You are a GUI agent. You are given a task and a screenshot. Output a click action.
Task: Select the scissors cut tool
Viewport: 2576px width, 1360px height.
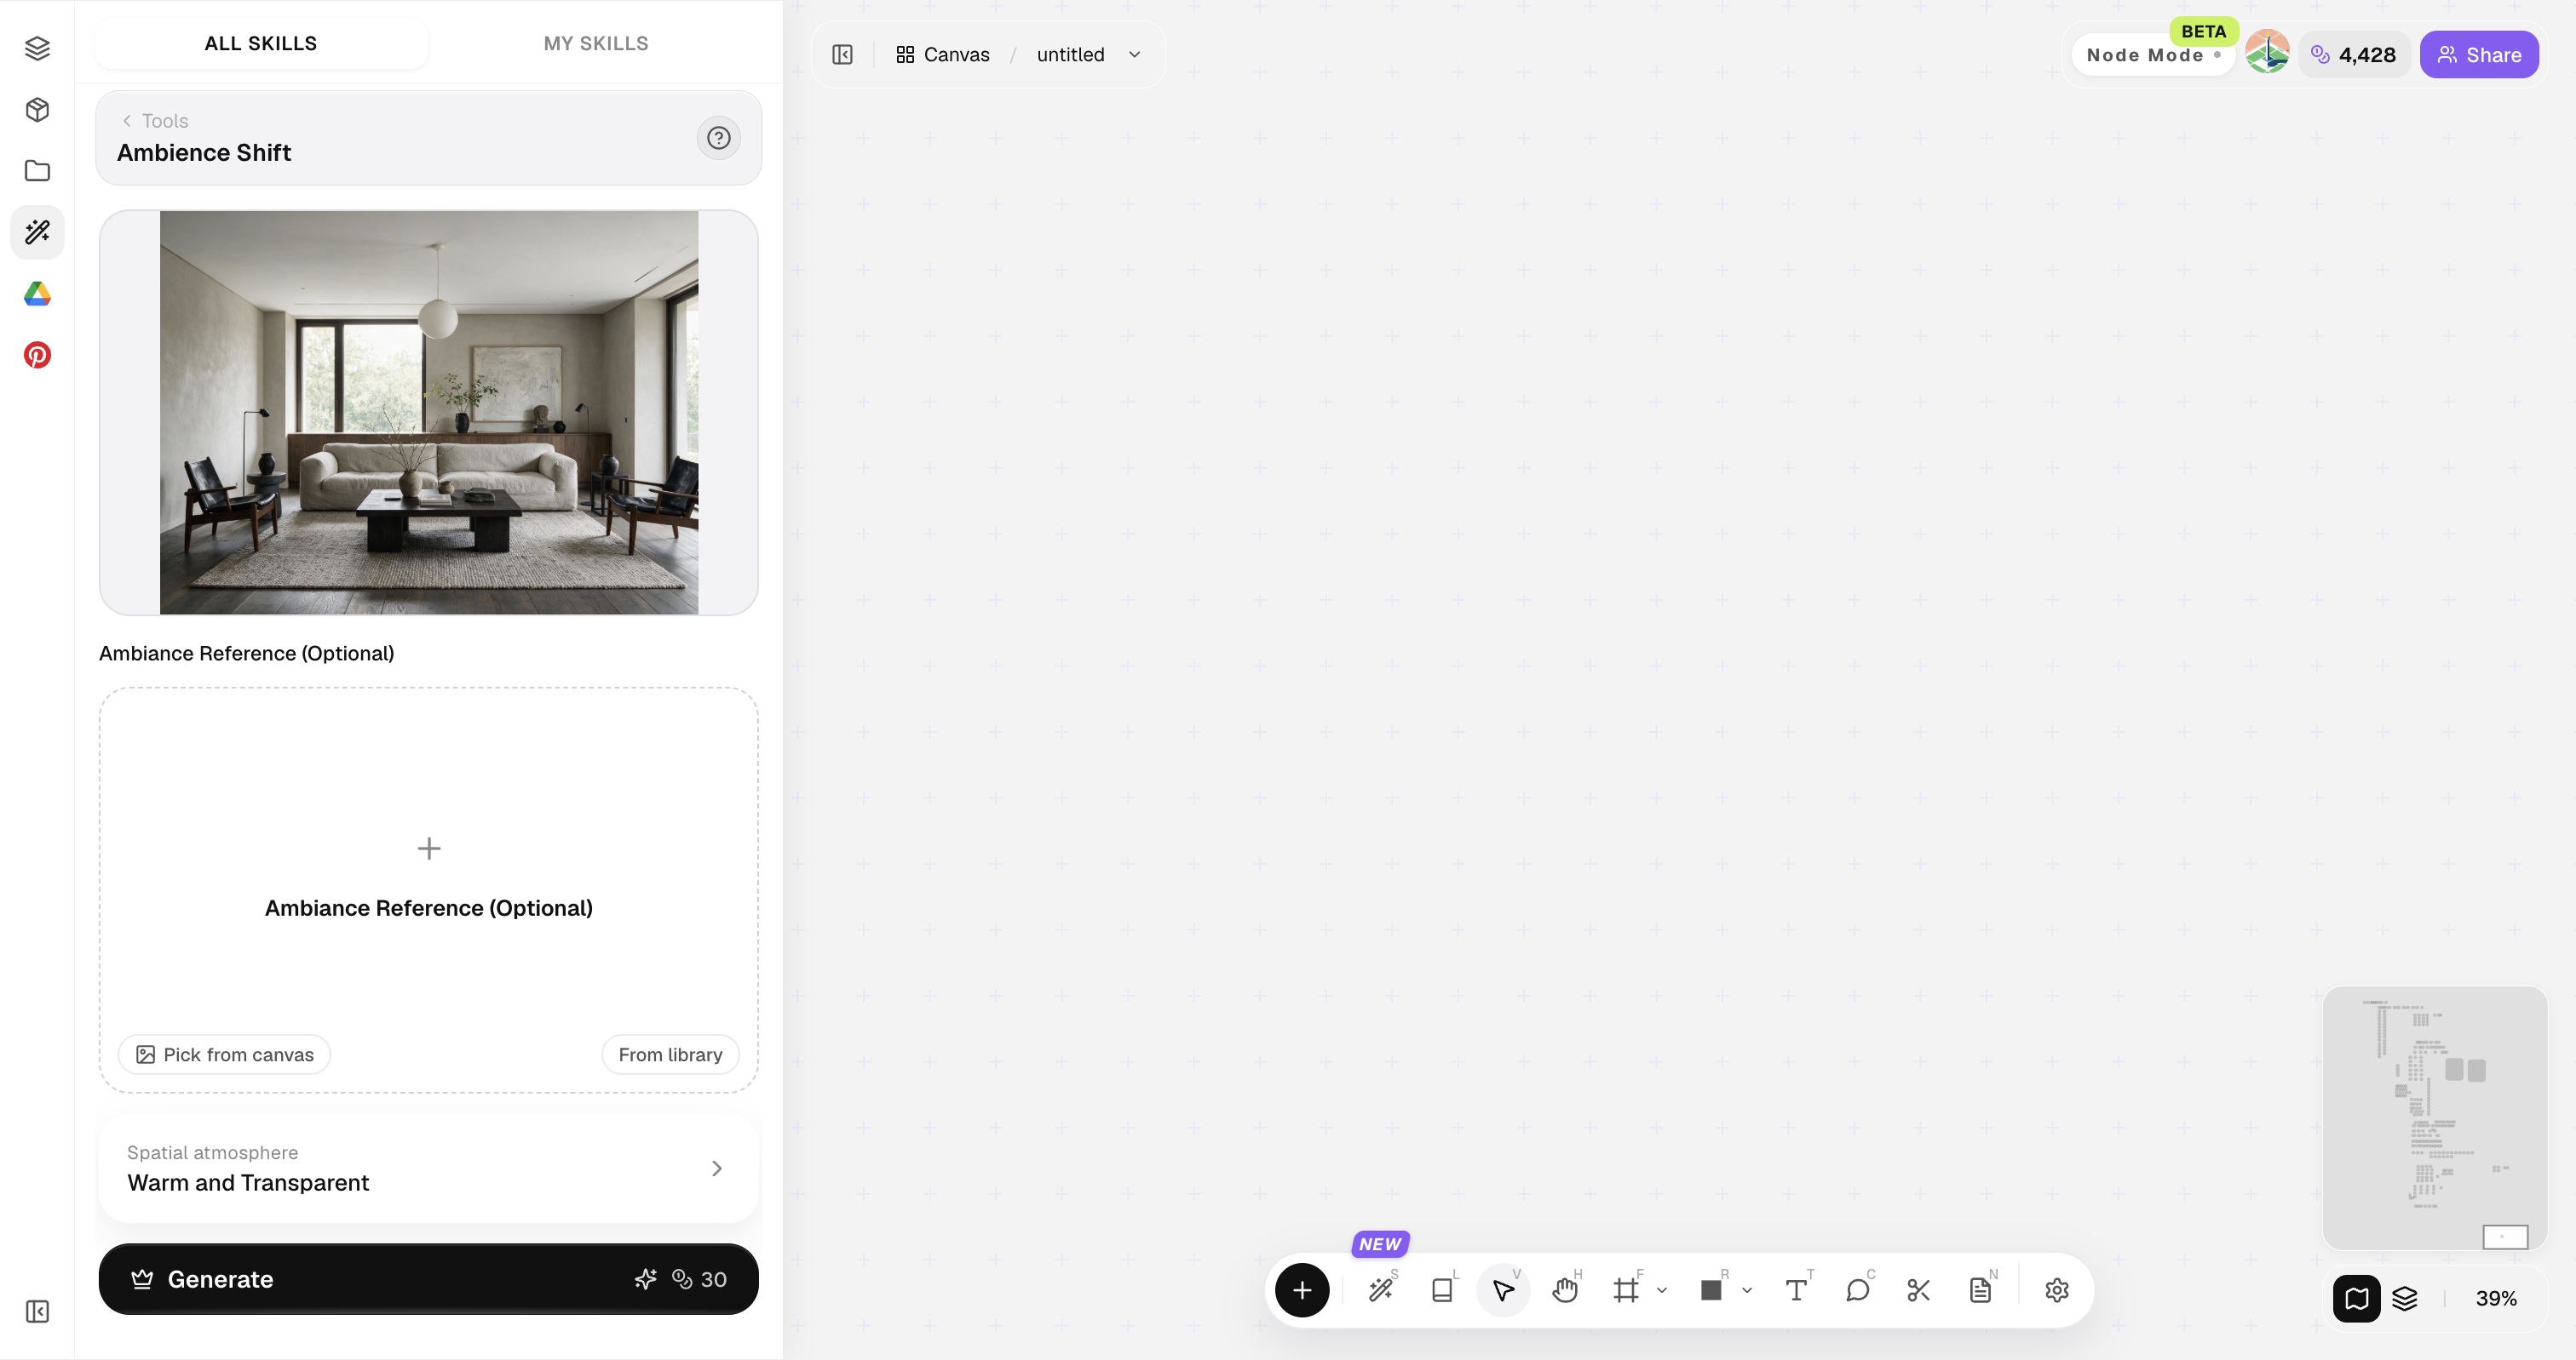(x=1918, y=1290)
